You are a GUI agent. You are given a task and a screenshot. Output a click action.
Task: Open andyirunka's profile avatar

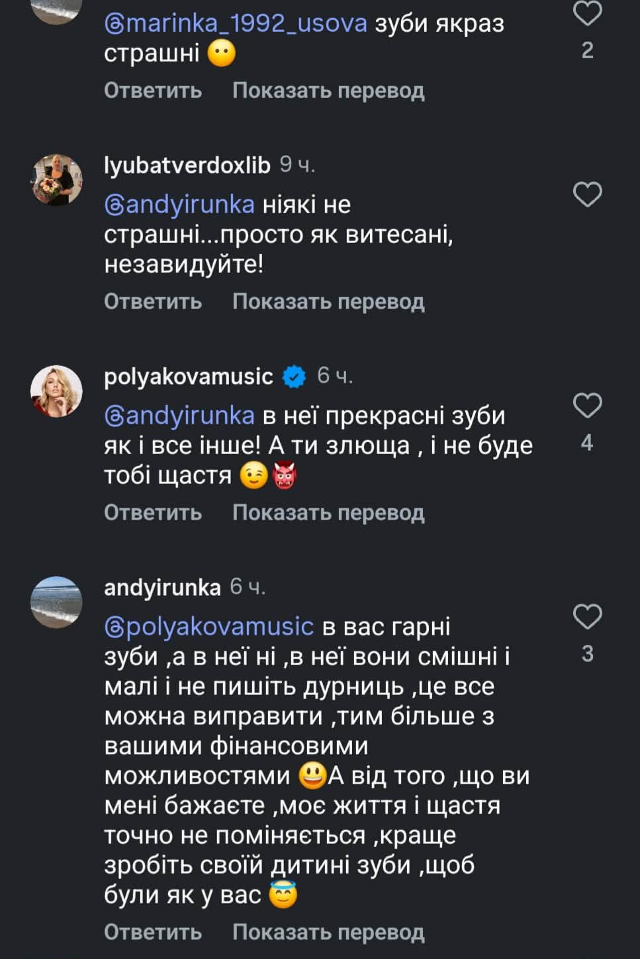coord(57,602)
